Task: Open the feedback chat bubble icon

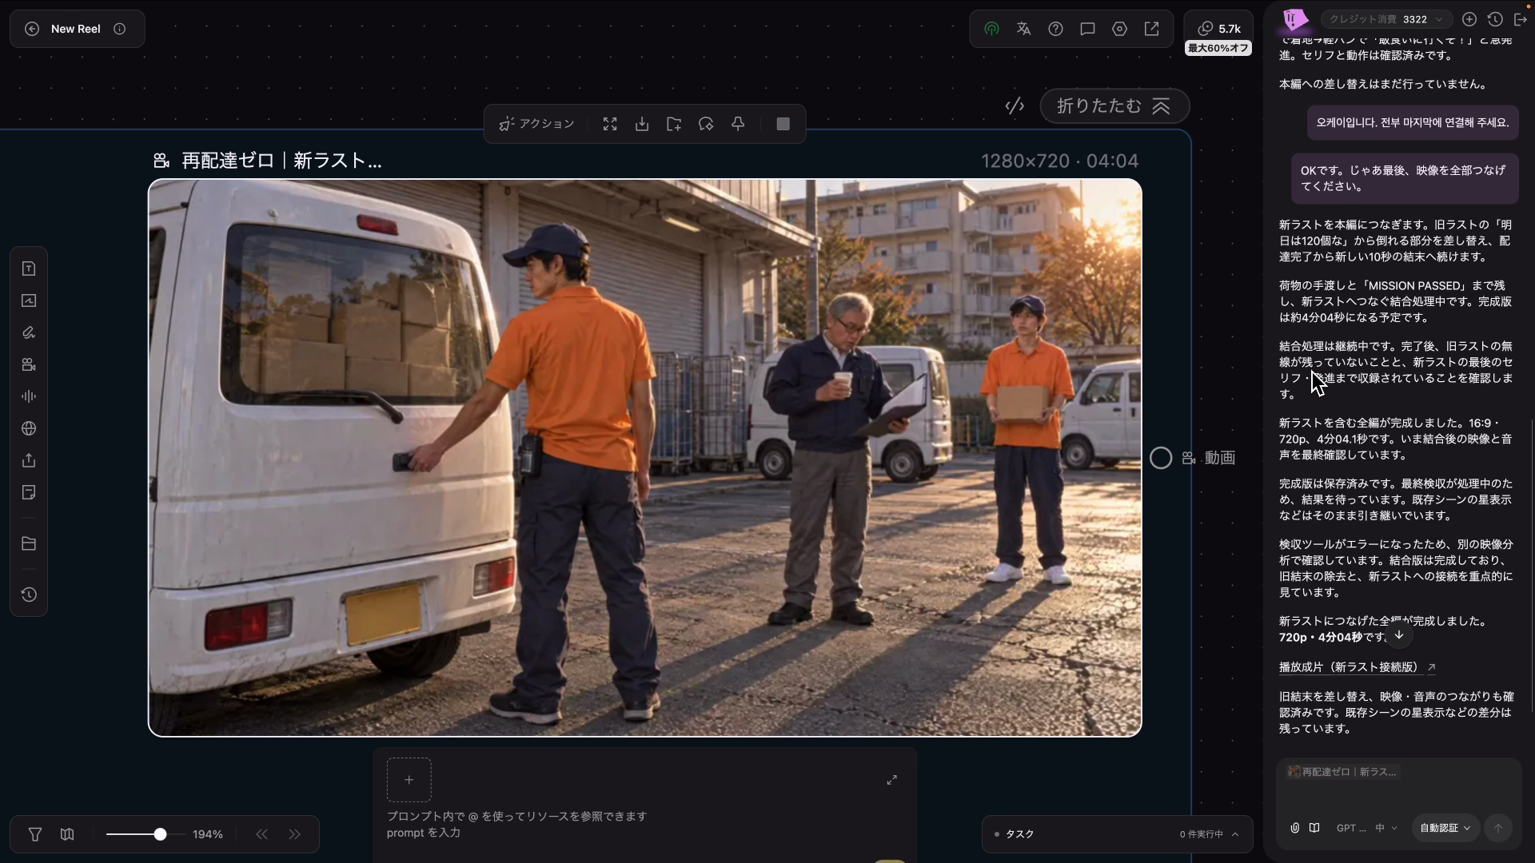Action: click(x=1087, y=29)
